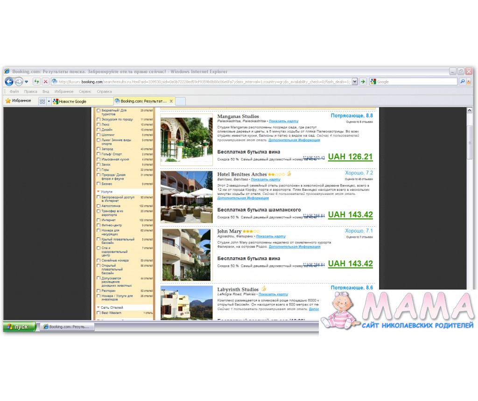Enable the Автостоянка filter checkbox
The width and height of the screenshot is (478, 401).
pyautogui.click(x=98, y=206)
